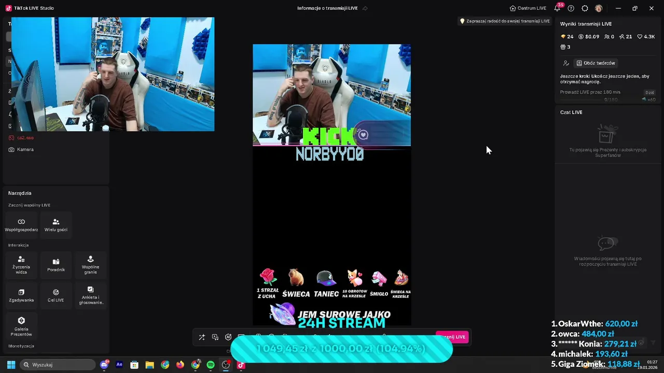Click the creator growth icon beside Obóz twórców

click(566, 63)
